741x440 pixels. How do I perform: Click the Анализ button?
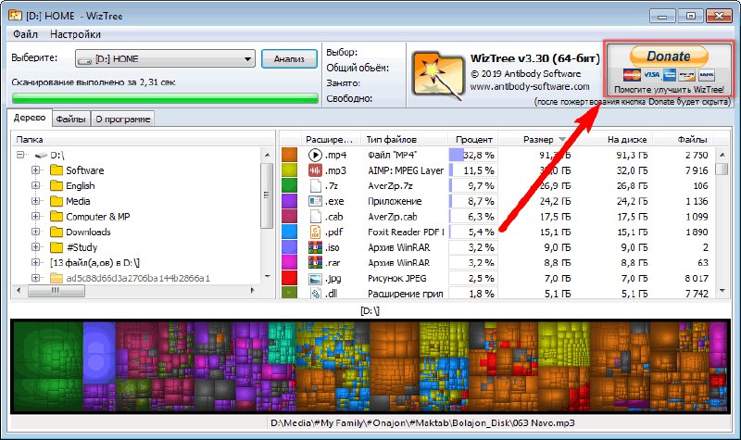click(289, 58)
